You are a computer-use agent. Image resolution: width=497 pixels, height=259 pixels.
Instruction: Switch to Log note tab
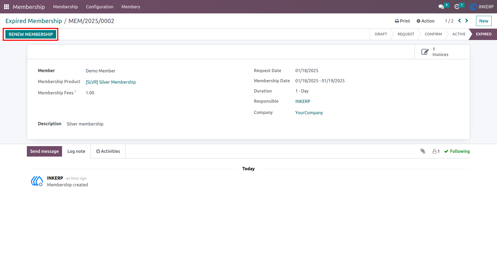coord(76,151)
